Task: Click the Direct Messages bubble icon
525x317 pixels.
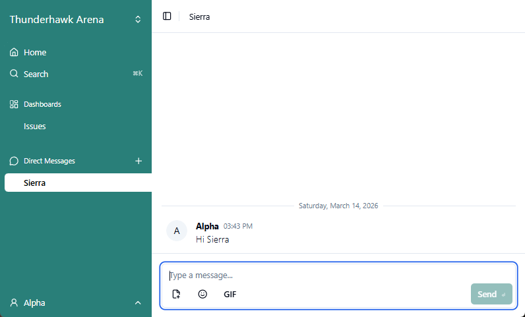Action: click(14, 161)
